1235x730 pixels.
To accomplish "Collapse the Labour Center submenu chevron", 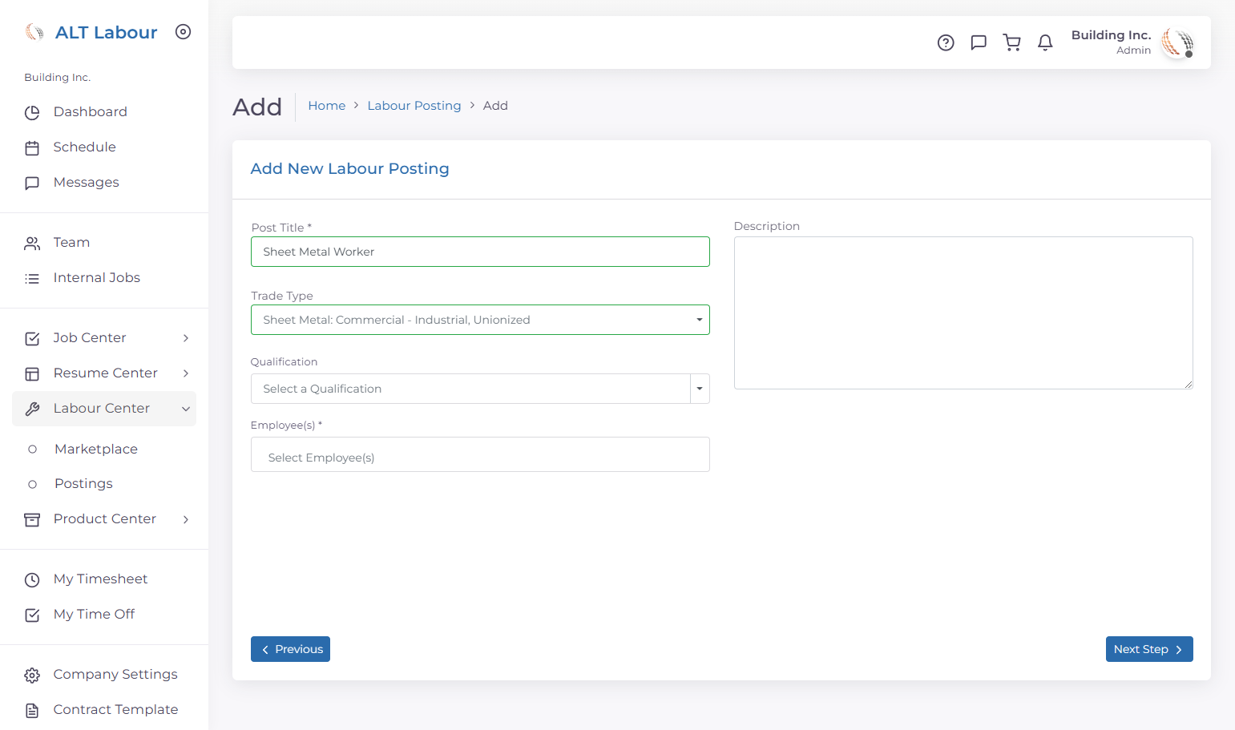I will pos(186,409).
